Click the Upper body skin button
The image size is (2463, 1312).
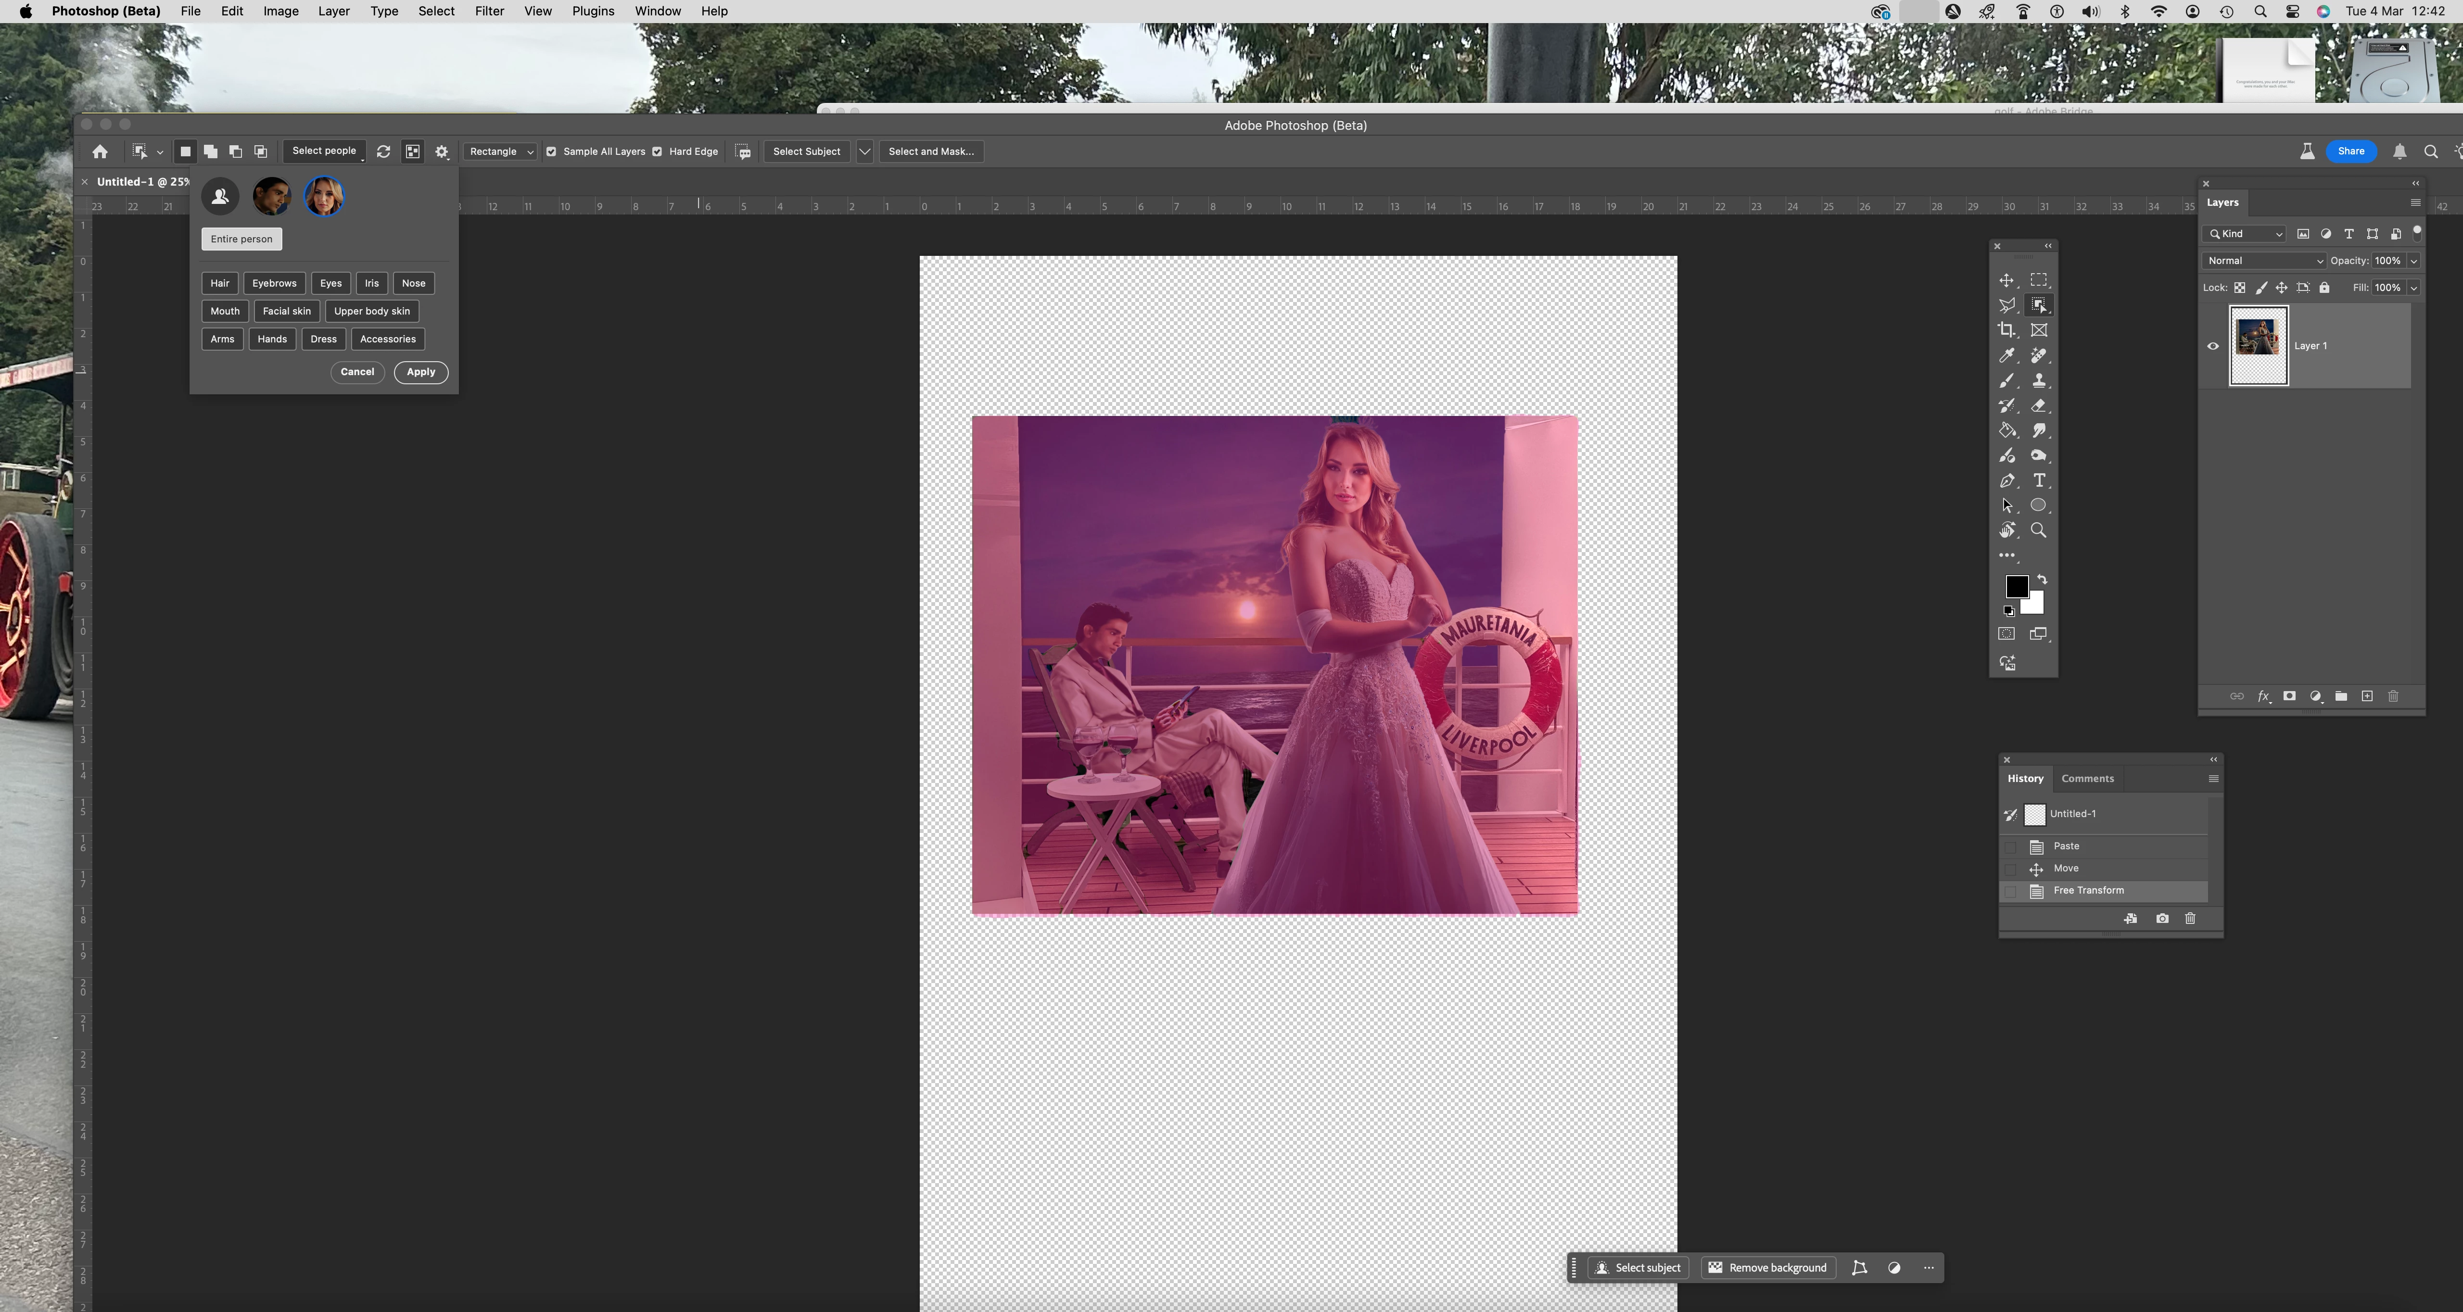point(371,311)
